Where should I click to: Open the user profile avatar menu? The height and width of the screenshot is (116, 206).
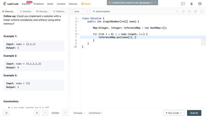tap(200, 4)
